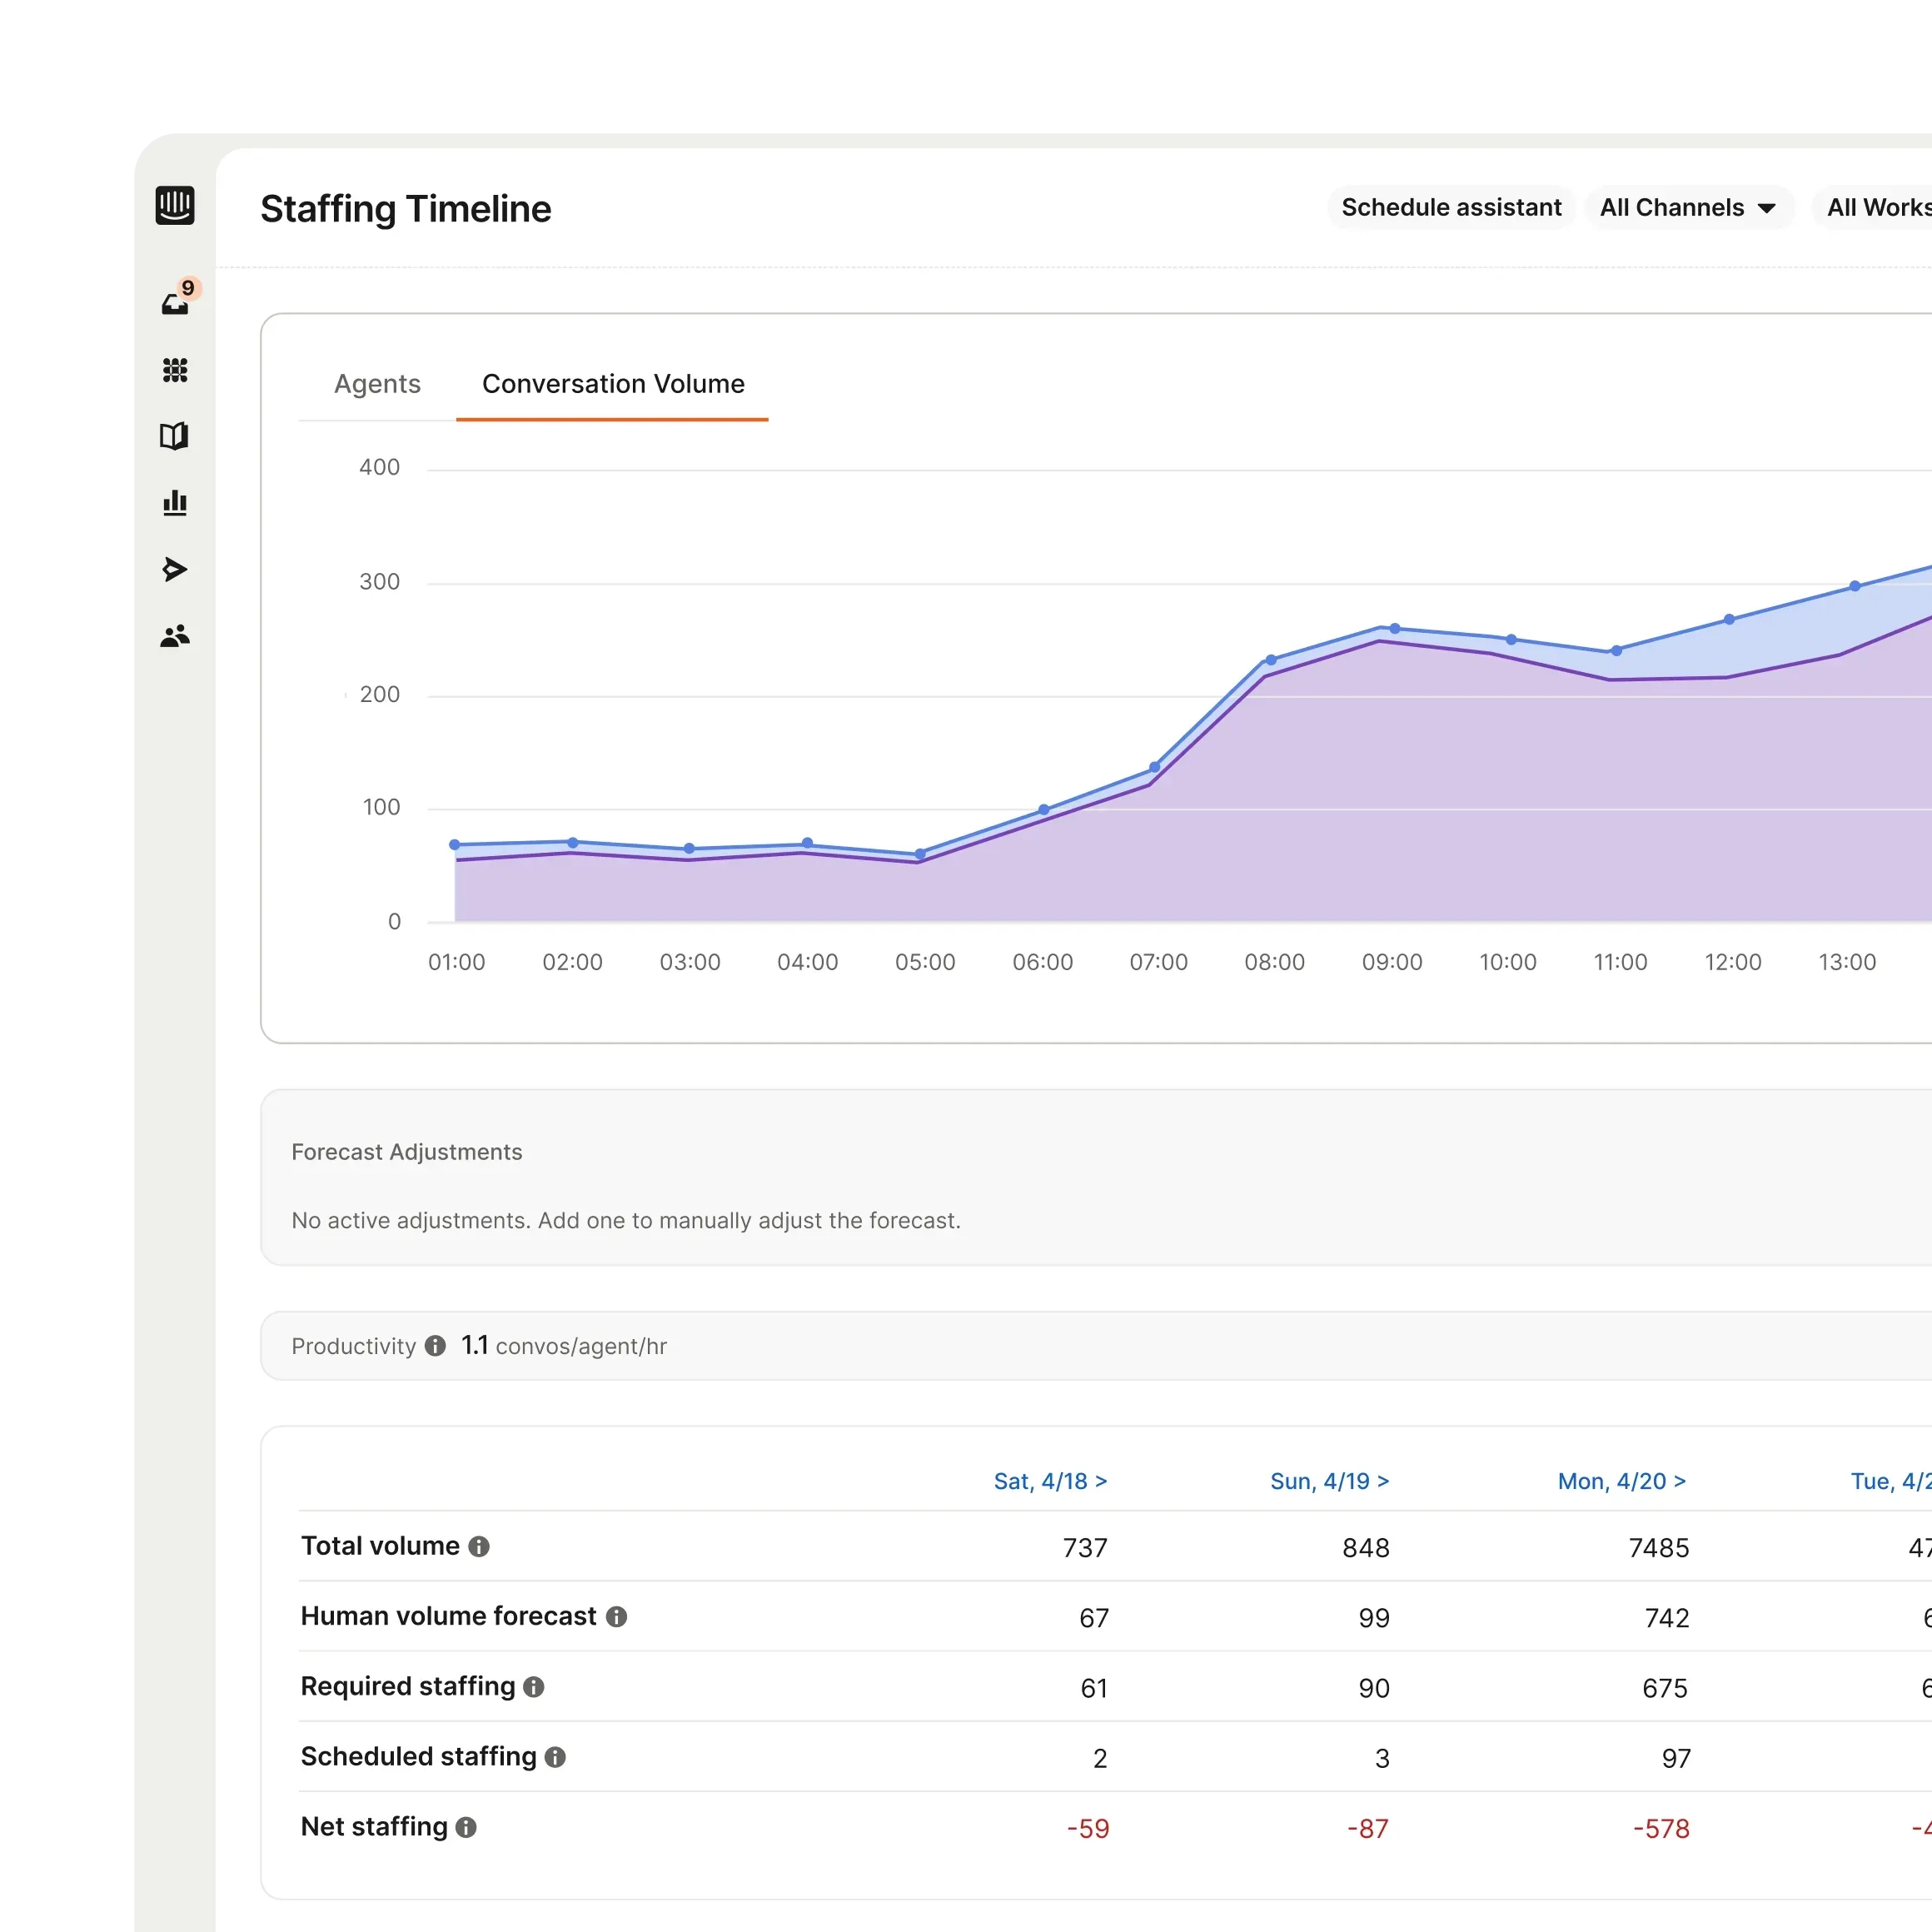1932x1932 pixels.
Task: Click the Staffing Timeline page title
Action: point(405,209)
